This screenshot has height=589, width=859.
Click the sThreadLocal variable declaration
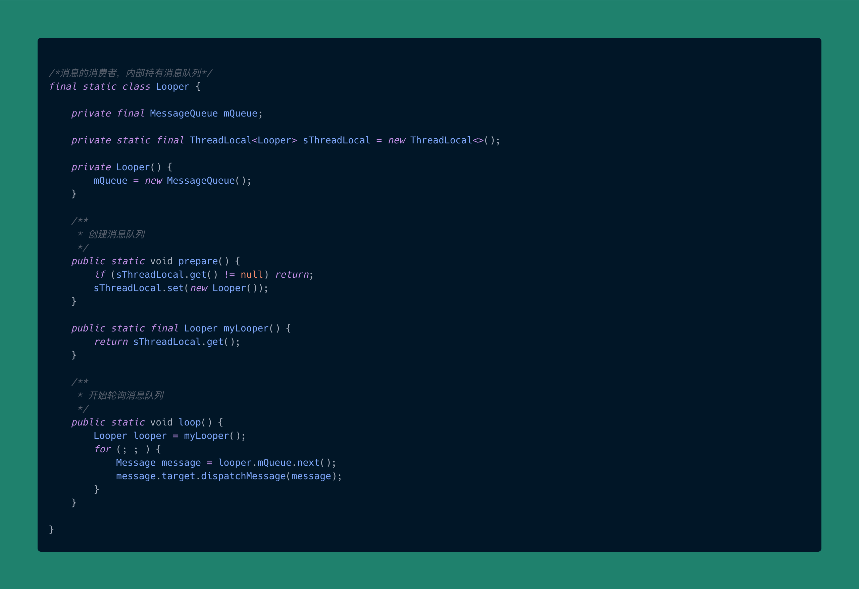[x=336, y=140]
